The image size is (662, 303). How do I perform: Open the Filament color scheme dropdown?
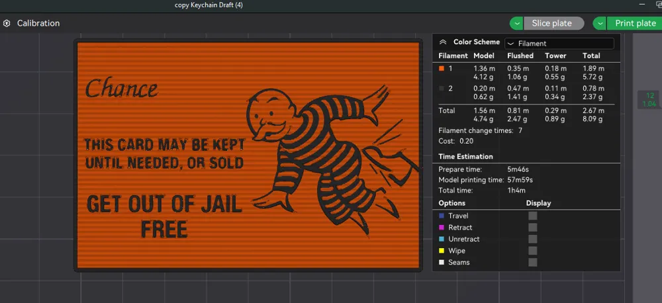(559, 43)
